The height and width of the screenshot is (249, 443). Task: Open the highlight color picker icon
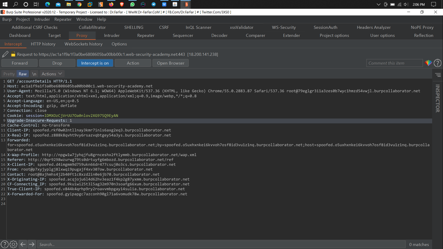428,63
